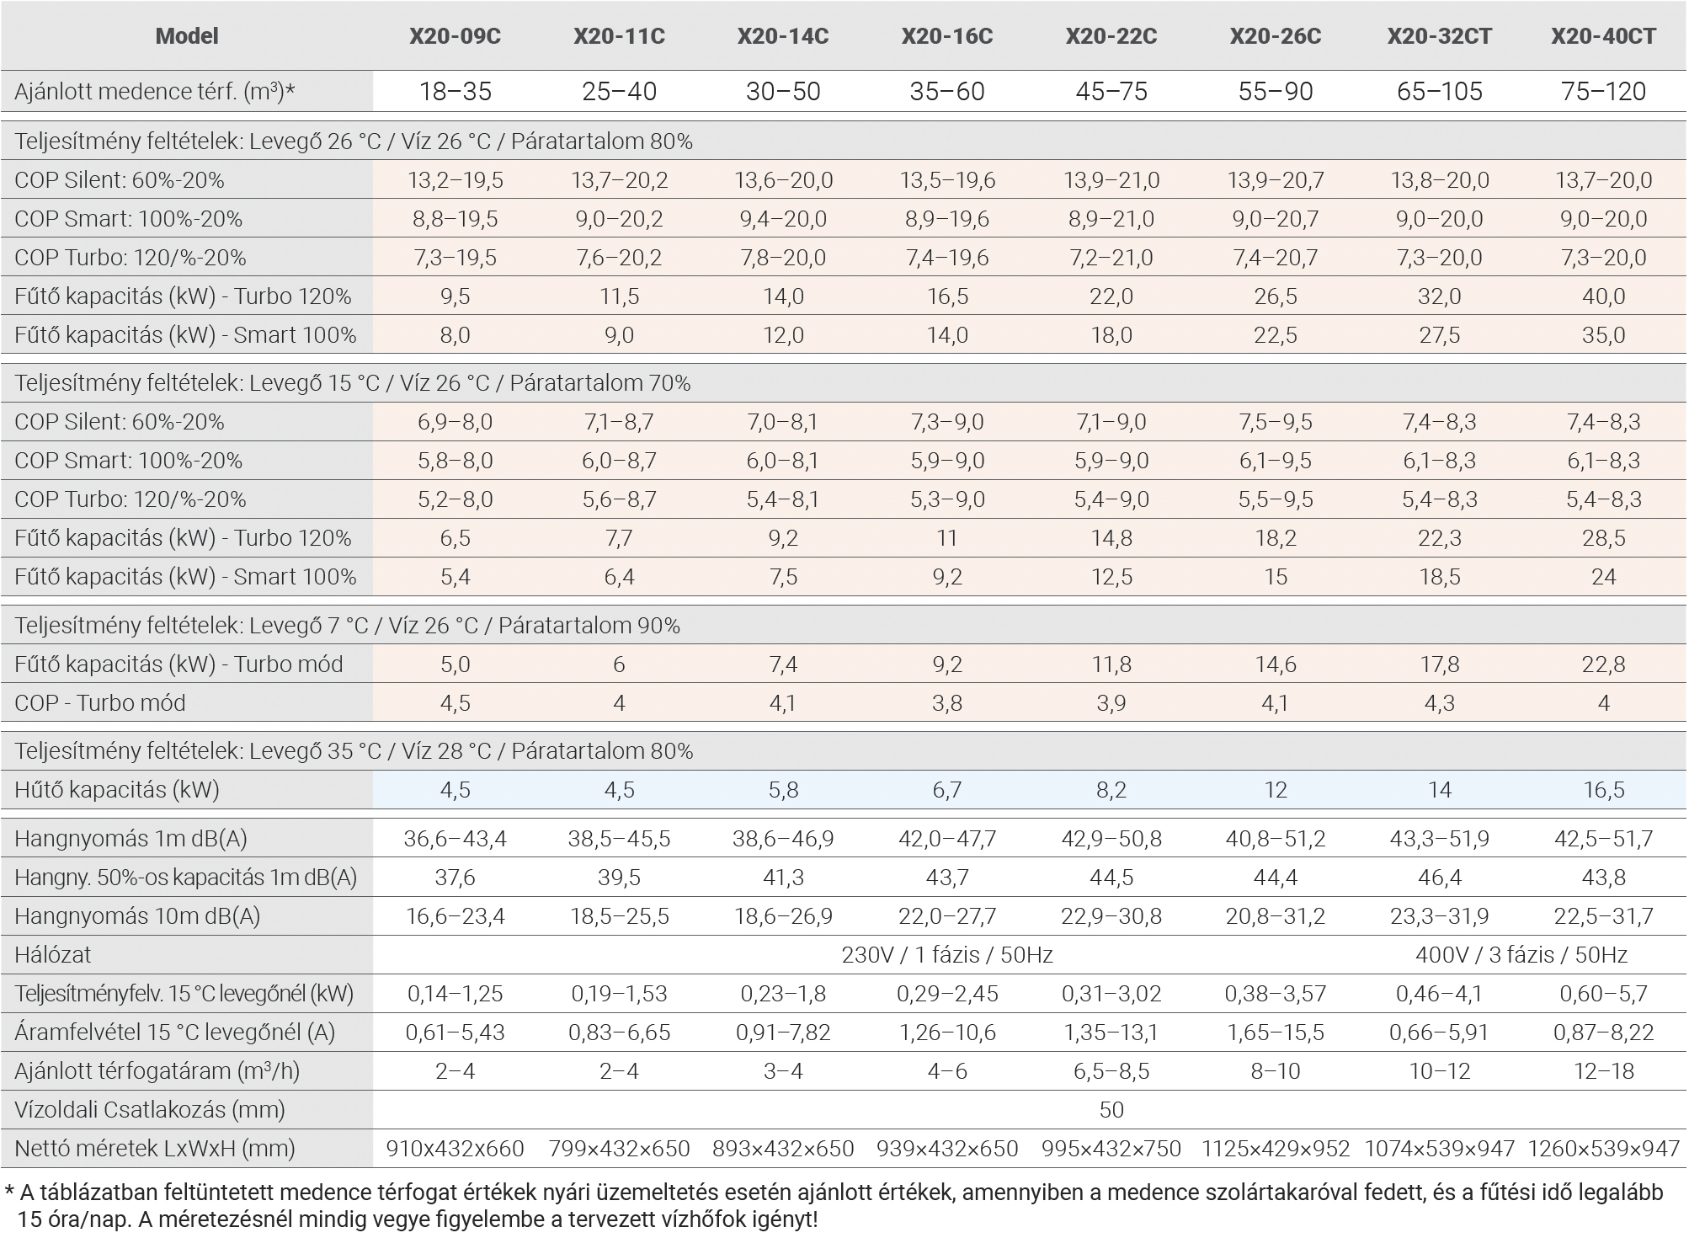Click the X20-32CT model header
Screen dimensions: 1689x1238
click(1439, 36)
